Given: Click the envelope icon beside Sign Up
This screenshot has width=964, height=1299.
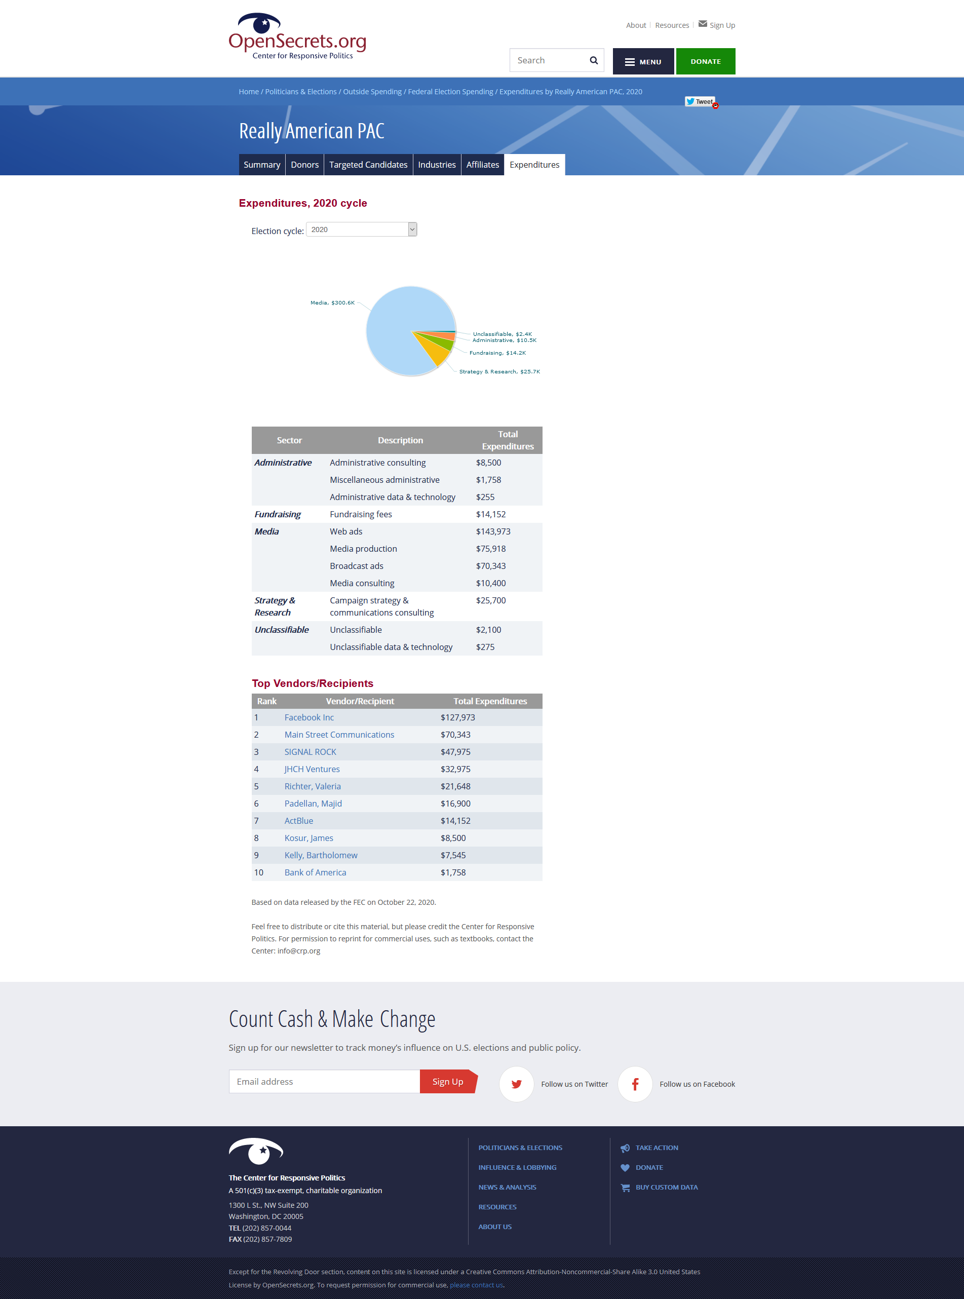Looking at the screenshot, I should pos(703,24).
